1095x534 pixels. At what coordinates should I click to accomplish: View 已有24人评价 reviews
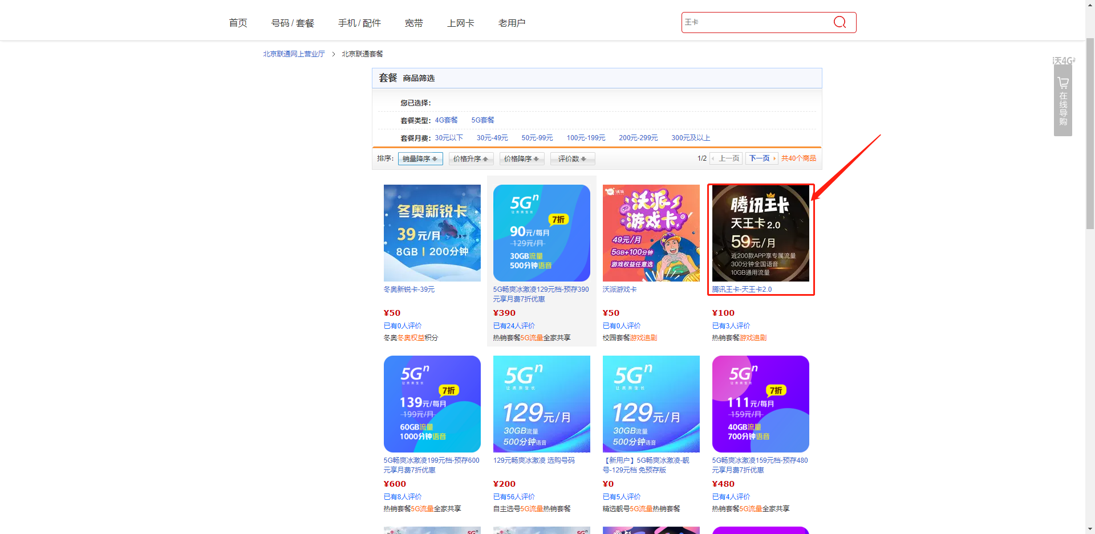click(x=514, y=326)
